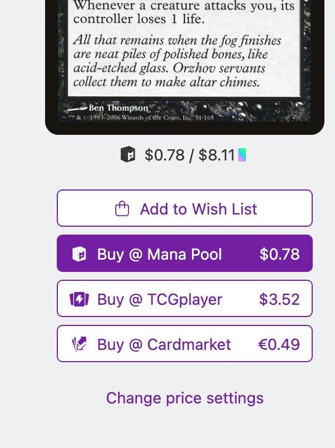Click the rainbow foil indicator after $8.11
The image size is (335, 448).
click(242, 155)
